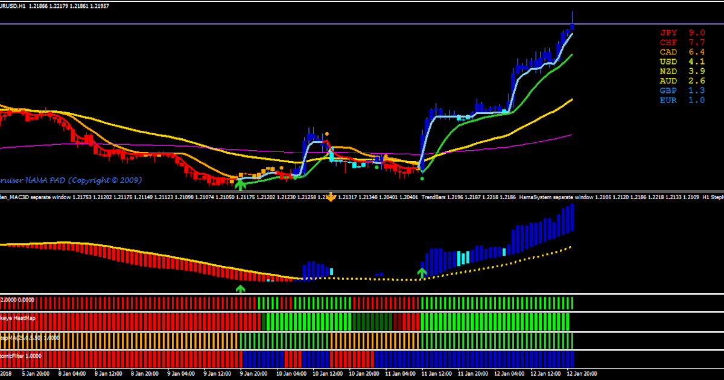724x380 pixels.
Task: Click 12 Jan 04:00 on time axis
Action: click(510, 374)
